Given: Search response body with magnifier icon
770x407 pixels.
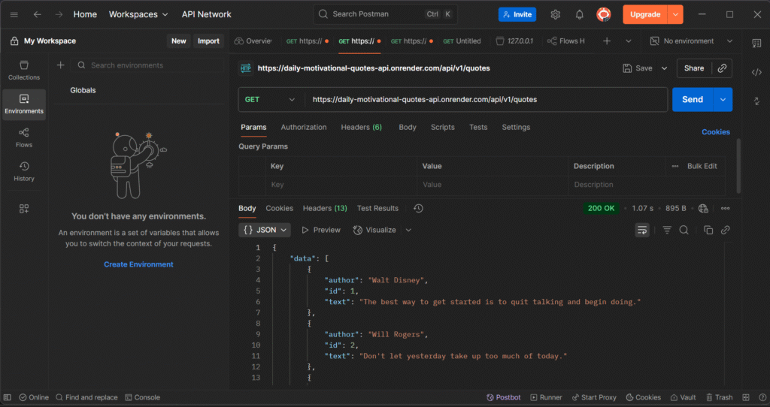Looking at the screenshot, I should coord(684,230).
